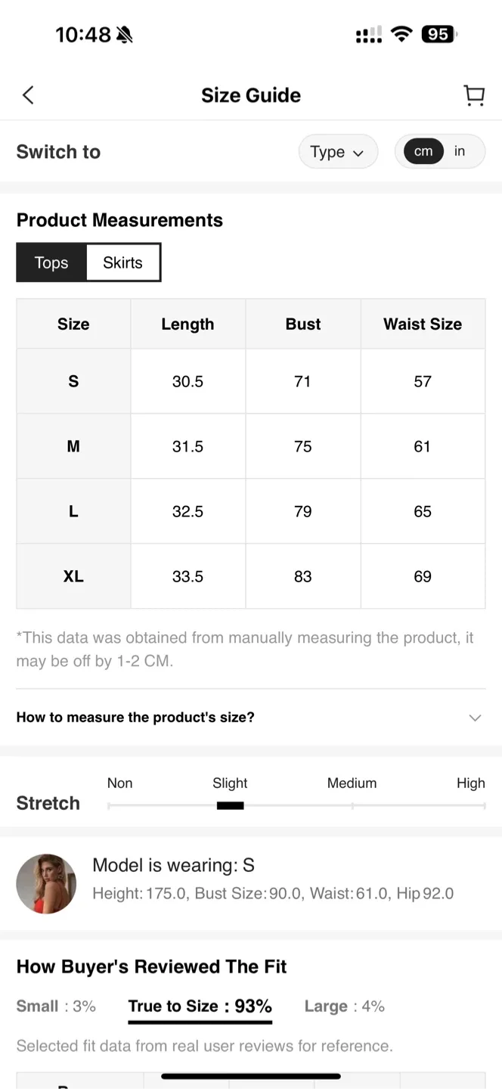Tap the True to Size 93% filter
The width and height of the screenshot is (502, 1089).
[200, 1007]
